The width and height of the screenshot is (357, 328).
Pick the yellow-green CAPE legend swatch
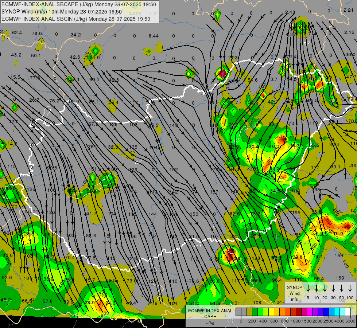tap(266, 312)
